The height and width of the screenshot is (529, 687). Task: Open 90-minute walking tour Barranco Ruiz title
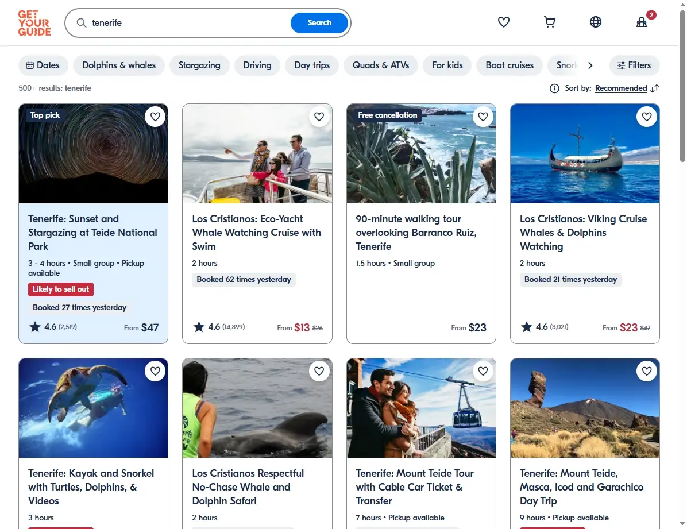pyautogui.click(x=416, y=233)
